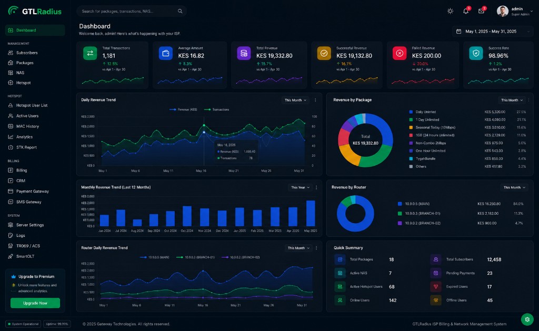Click the Total Packages summary icon
539x331 pixels.
tap(340, 259)
